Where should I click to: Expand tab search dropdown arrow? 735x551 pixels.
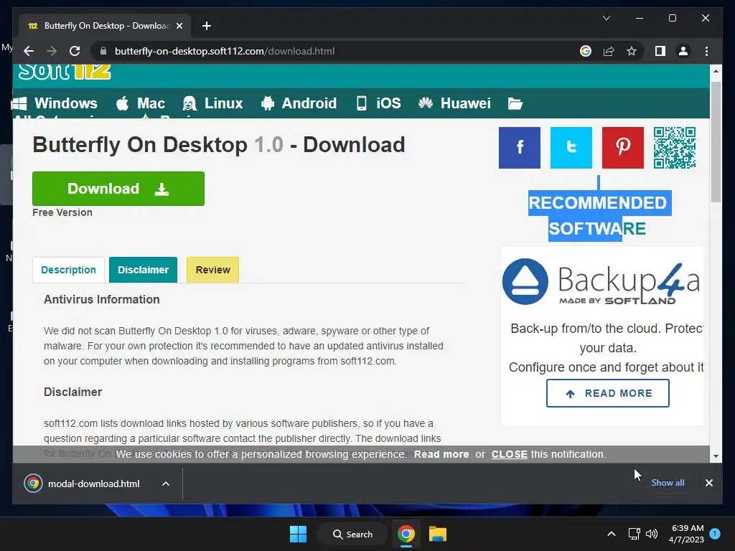[x=606, y=18]
